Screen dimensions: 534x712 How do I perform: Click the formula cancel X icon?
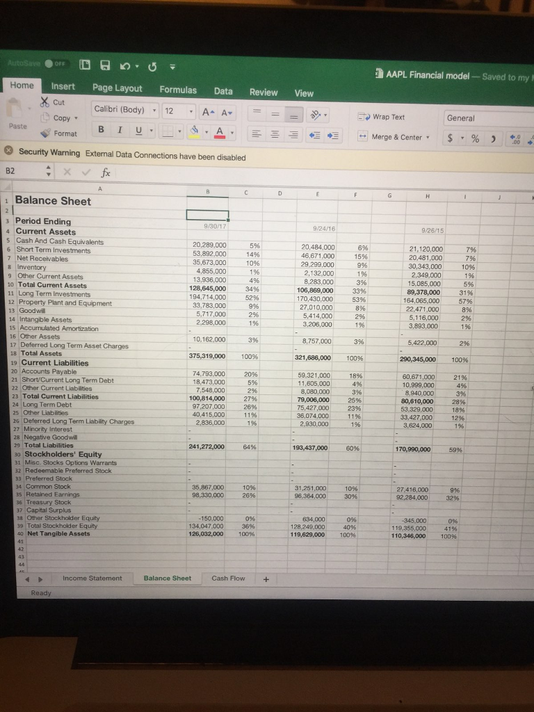[x=67, y=172]
